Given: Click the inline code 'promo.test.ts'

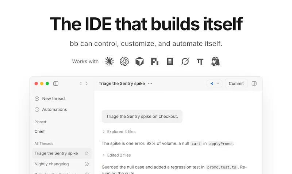Looking at the screenshot, I should pos(222,167).
